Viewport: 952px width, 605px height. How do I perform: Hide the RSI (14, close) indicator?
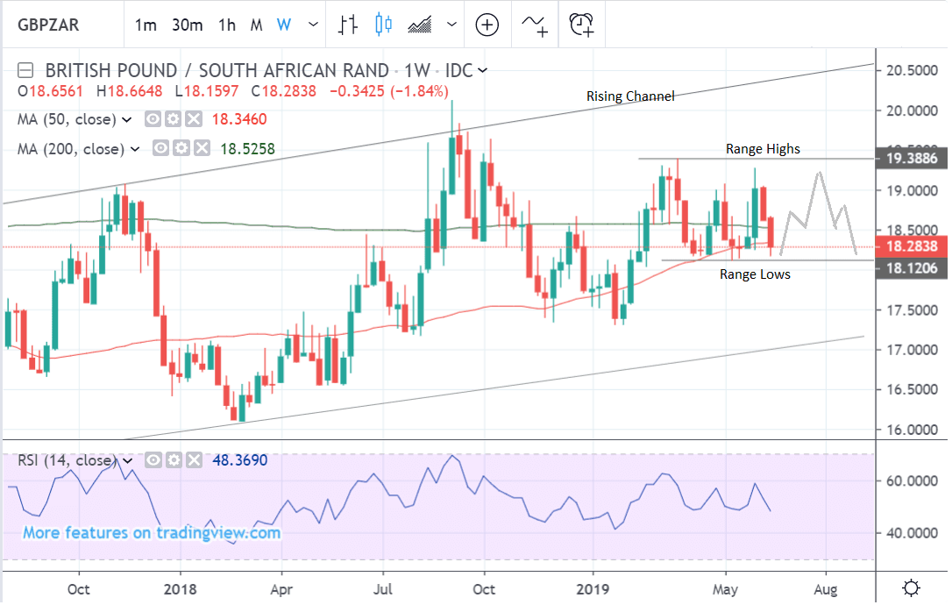154,460
